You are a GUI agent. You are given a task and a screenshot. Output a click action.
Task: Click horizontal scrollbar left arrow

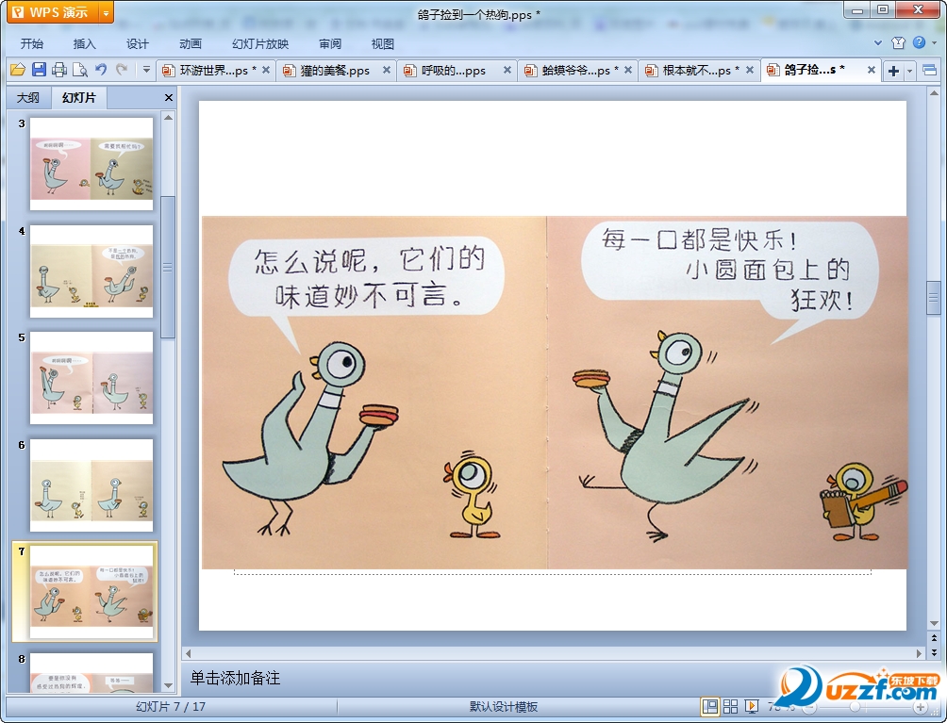pos(188,653)
